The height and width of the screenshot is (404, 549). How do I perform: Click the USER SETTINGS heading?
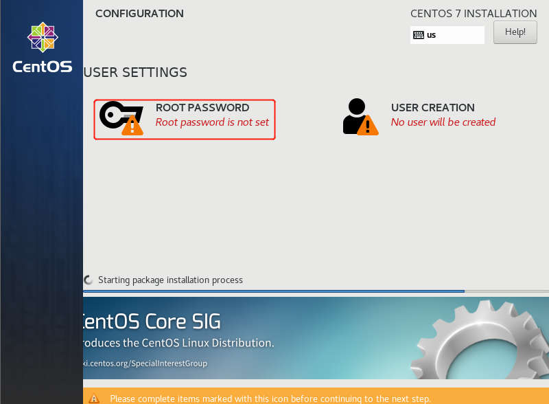[135, 73]
